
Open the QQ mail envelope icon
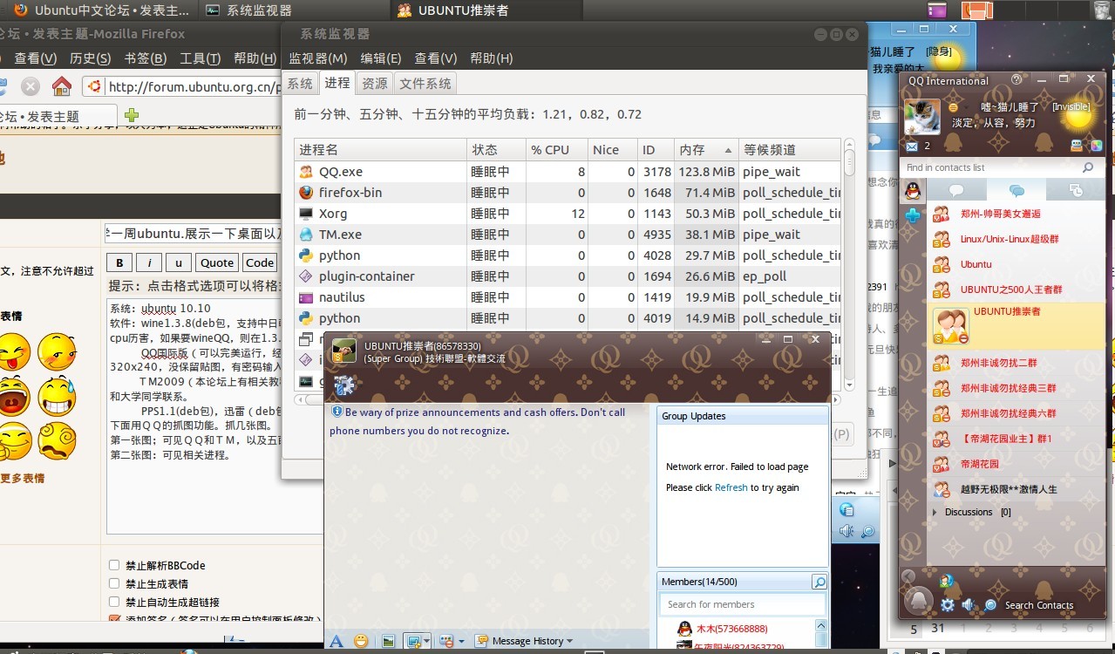point(912,146)
